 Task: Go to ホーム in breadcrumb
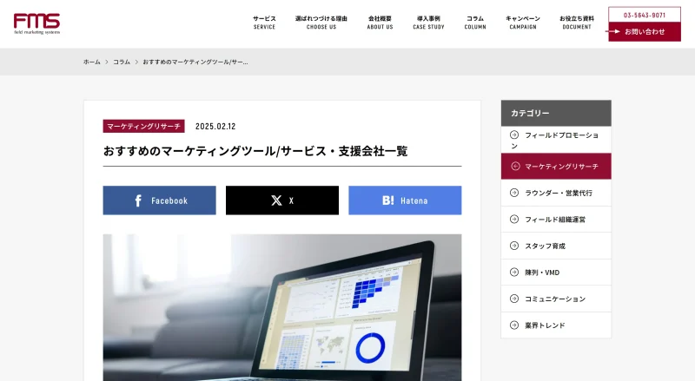coord(92,62)
